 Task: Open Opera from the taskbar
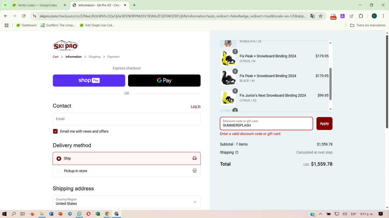tap(88, 214)
